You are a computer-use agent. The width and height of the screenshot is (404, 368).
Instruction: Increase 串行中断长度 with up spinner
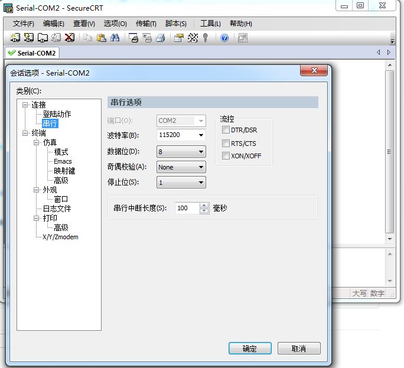(x=204, y=206)
